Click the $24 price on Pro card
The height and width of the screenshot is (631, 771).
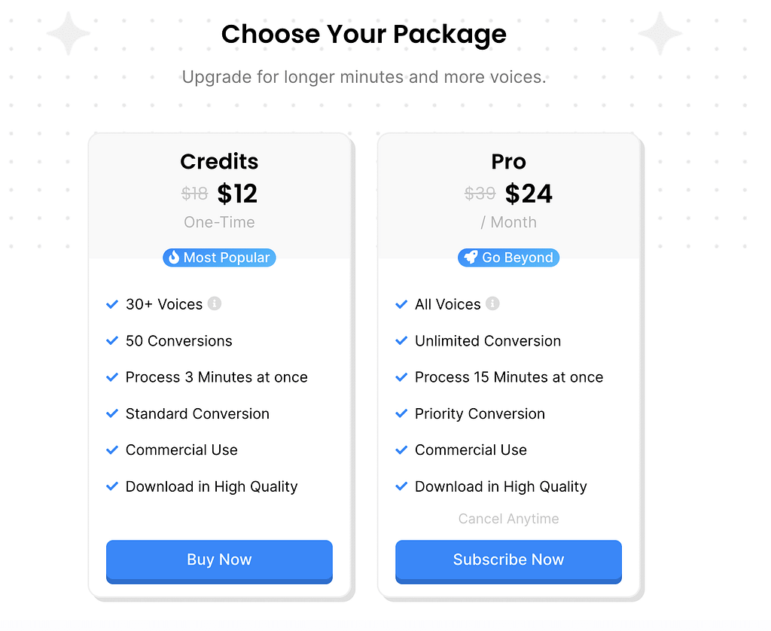tap(529, 194)
